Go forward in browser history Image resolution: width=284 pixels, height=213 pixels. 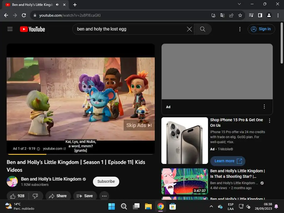15,16
